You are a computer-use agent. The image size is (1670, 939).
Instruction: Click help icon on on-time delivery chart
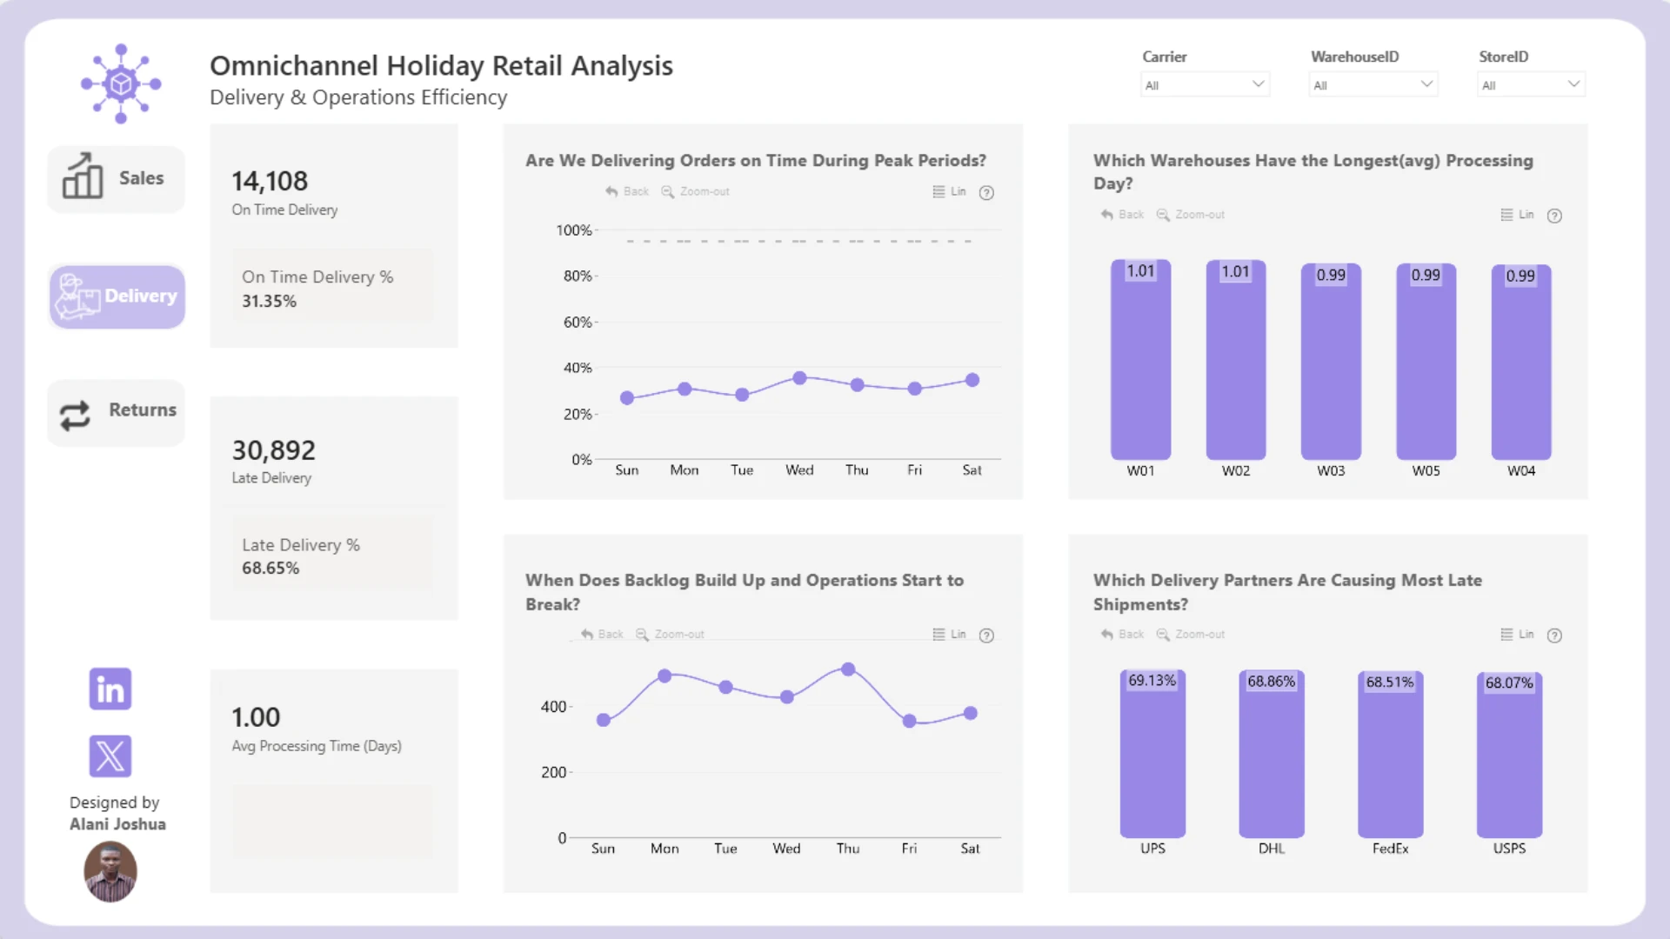pos(986,192)
